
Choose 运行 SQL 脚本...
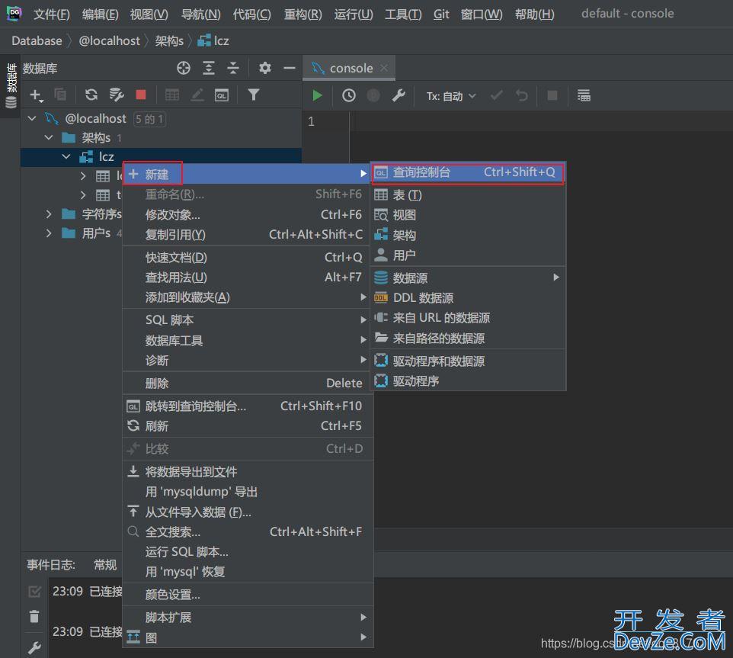point(248,552)
